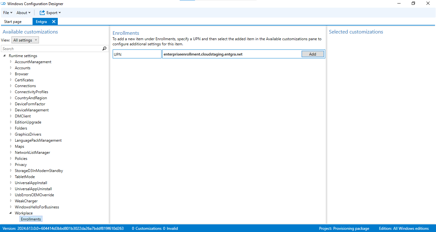Screen dimensions: 436x232
Task: Open the File menu
Action: (x=8, y=13)
